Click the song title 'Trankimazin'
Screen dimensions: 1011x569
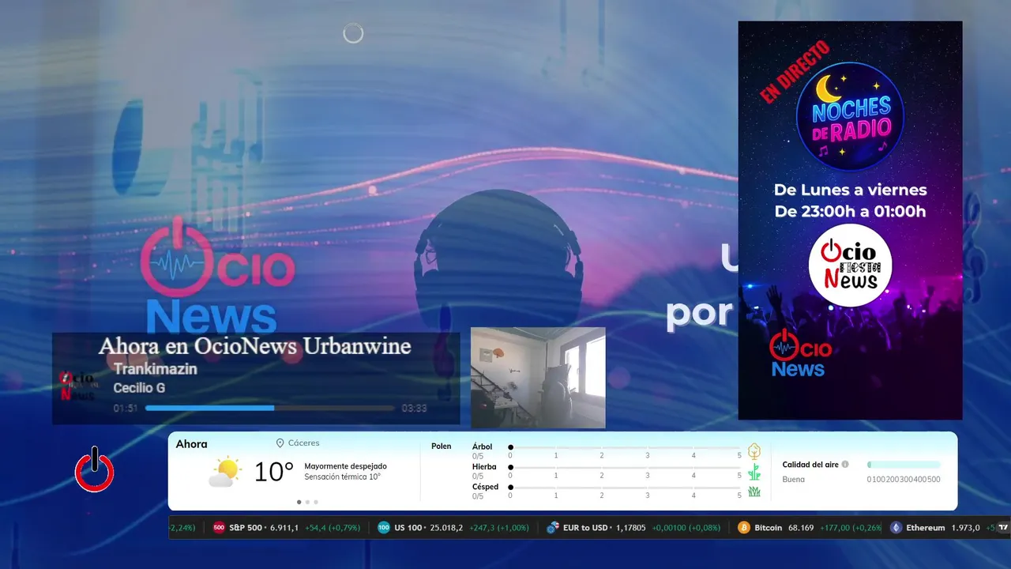pos(155,369)
